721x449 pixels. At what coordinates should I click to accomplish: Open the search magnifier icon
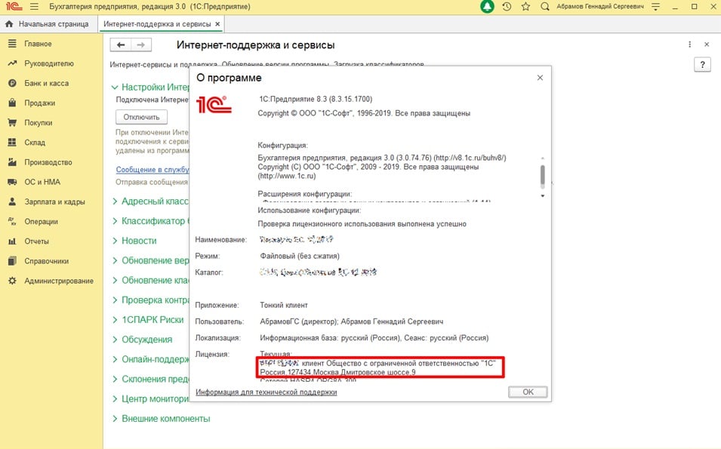coord(545,7)
